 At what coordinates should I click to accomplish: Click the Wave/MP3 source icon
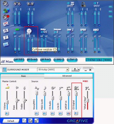coord(37,88)
